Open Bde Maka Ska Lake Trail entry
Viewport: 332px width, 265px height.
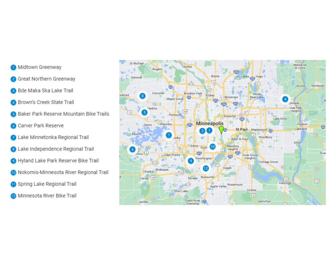[x=45, y=91]
